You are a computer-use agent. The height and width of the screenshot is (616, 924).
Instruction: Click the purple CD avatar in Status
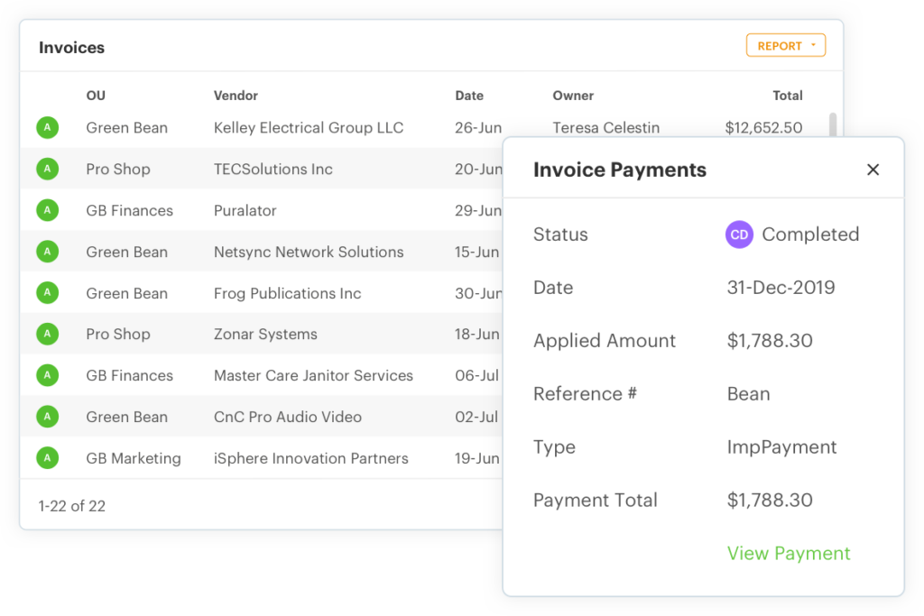739,234
